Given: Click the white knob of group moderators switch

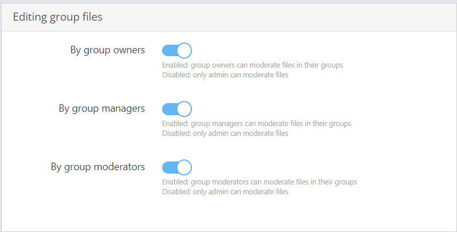Looking at the screenshot, I should point(184,167).
